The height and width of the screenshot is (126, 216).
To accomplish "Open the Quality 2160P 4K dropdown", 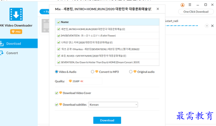I will click(x=85, y=81).
